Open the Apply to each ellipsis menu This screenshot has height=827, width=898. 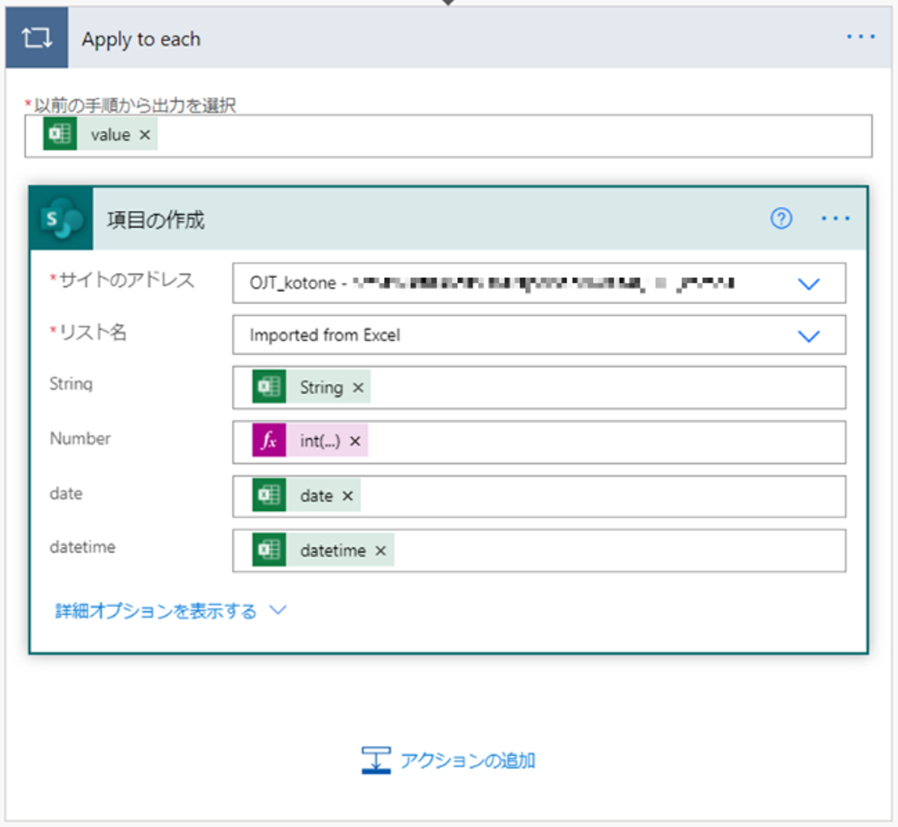861,37
